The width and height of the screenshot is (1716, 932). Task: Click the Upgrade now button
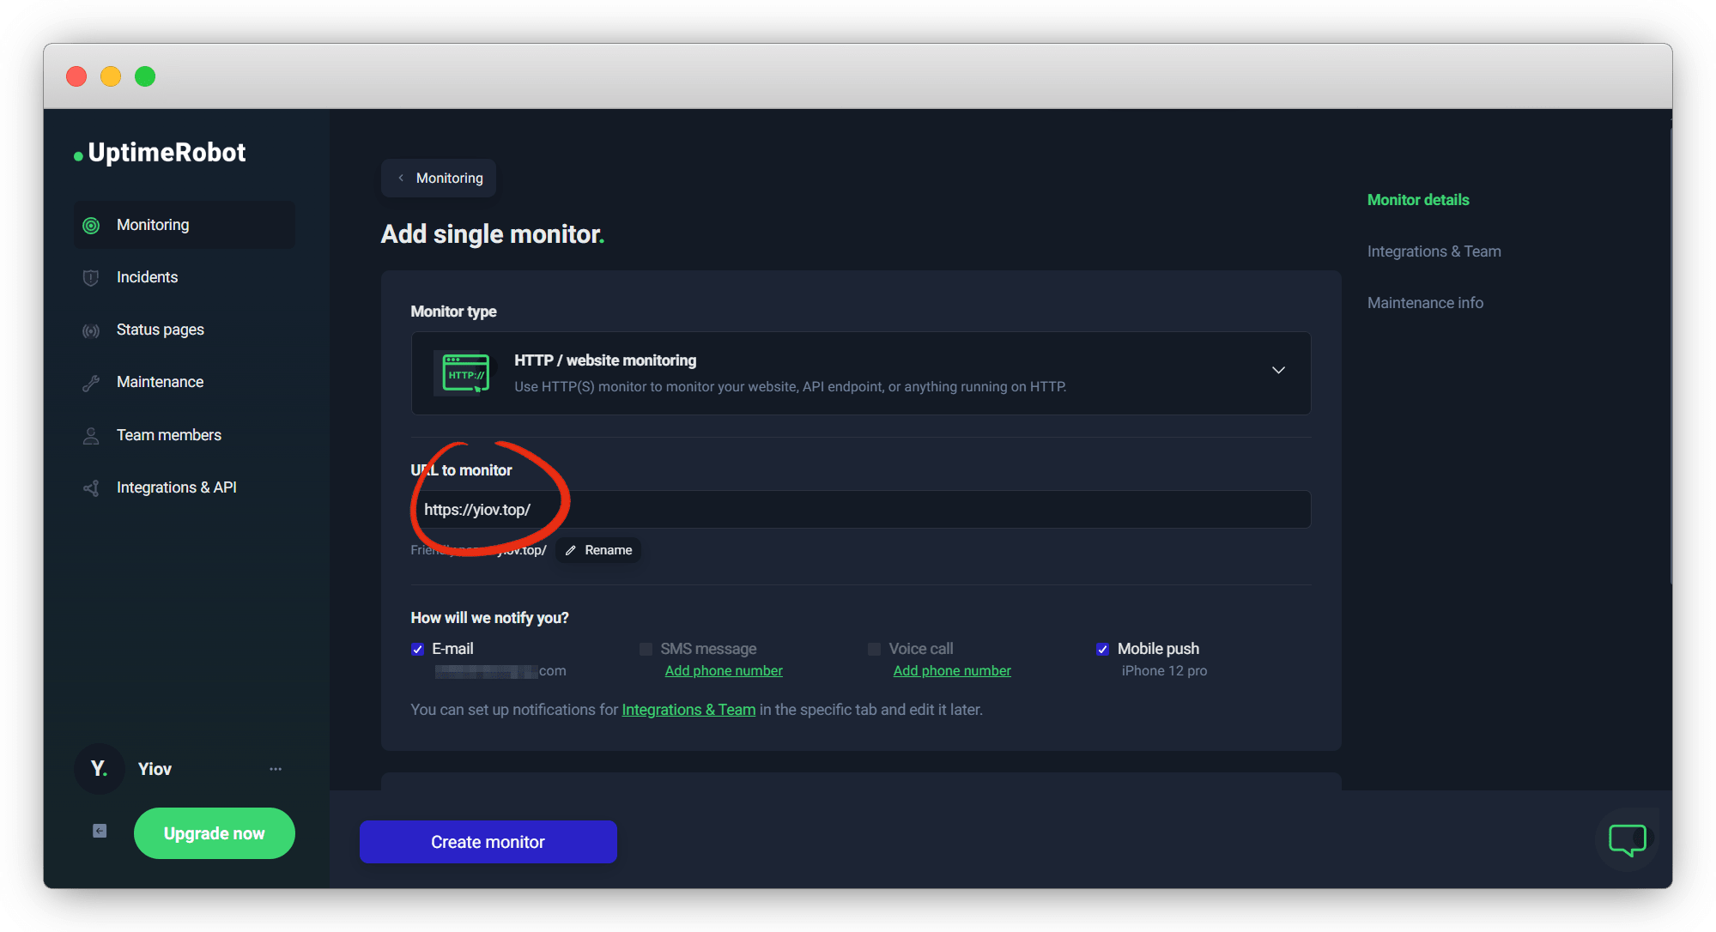tap(214, 833)
